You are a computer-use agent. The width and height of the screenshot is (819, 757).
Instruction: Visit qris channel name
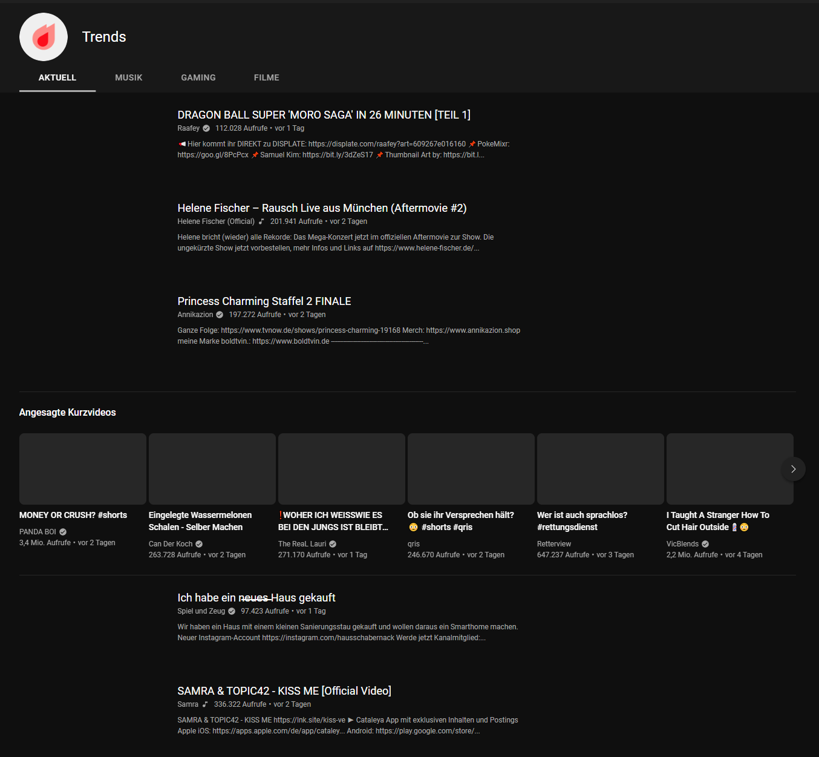click(x=414, y=544)
